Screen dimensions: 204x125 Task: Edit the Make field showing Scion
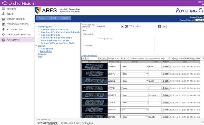[155, 81]
